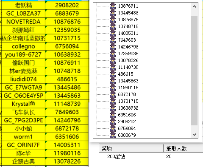Click the user icon beside 14005311 in list
The height and width of the screenshot is (167, 203).
[x=113, y=33]
